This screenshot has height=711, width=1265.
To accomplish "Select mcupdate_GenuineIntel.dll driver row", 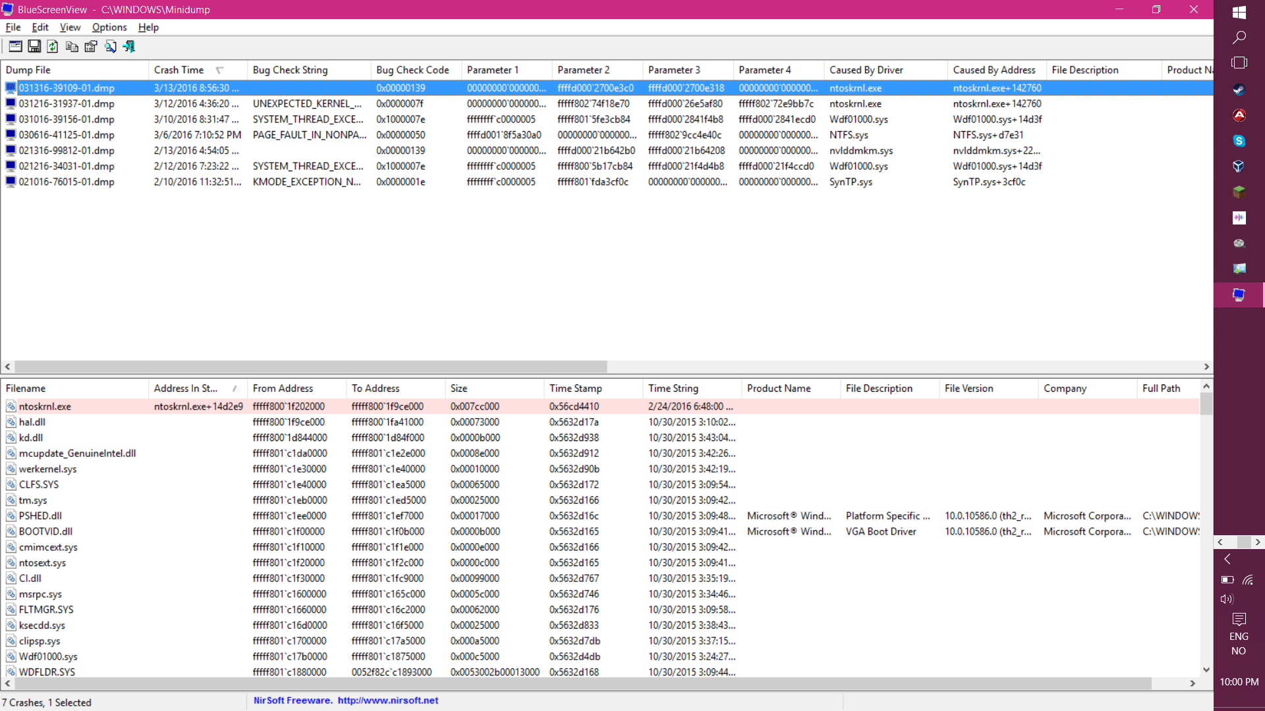I will (77, 453).
